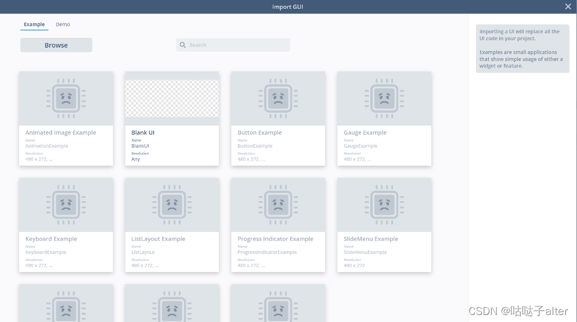
Task: Click the Progress Indicator Example title
Action: (x=275, y=239)
